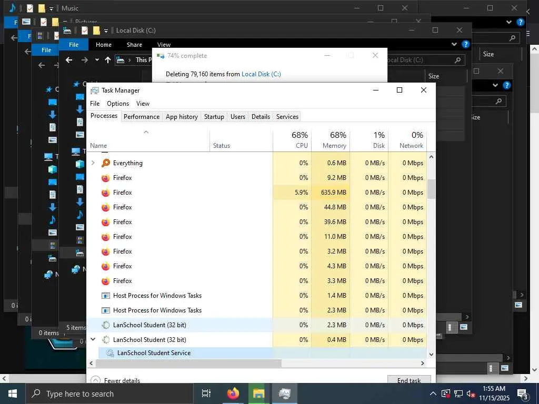Collapse the LanSchool Student process group
The image size is (539, 404).
93,339
